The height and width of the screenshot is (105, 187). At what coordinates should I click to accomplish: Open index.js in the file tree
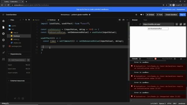coord(19,39)
